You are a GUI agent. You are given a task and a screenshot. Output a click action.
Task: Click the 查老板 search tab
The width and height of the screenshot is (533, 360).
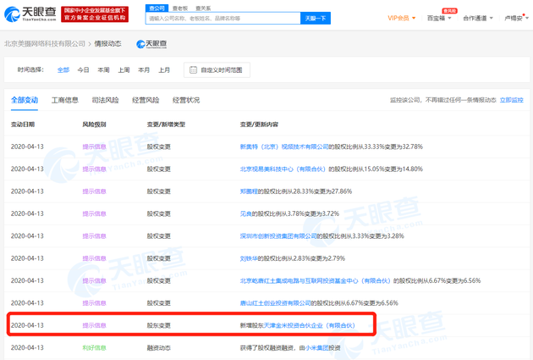tap(179, 8)
